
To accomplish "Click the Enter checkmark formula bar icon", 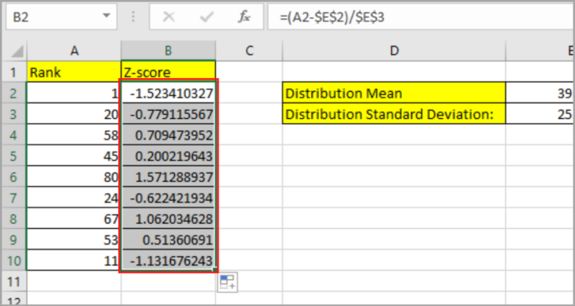I will click(206, 17).
